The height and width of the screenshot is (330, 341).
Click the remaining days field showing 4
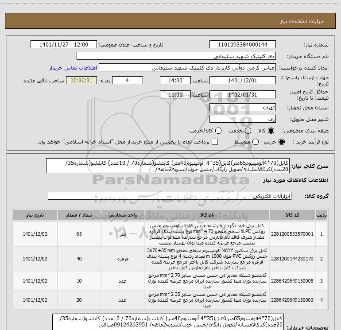(x=128, y=80)
